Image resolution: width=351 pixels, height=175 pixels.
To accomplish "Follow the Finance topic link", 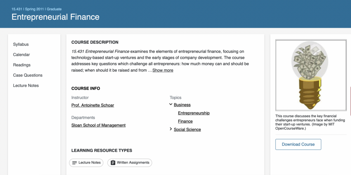I will pyautogui.click(x=185, y=121).
